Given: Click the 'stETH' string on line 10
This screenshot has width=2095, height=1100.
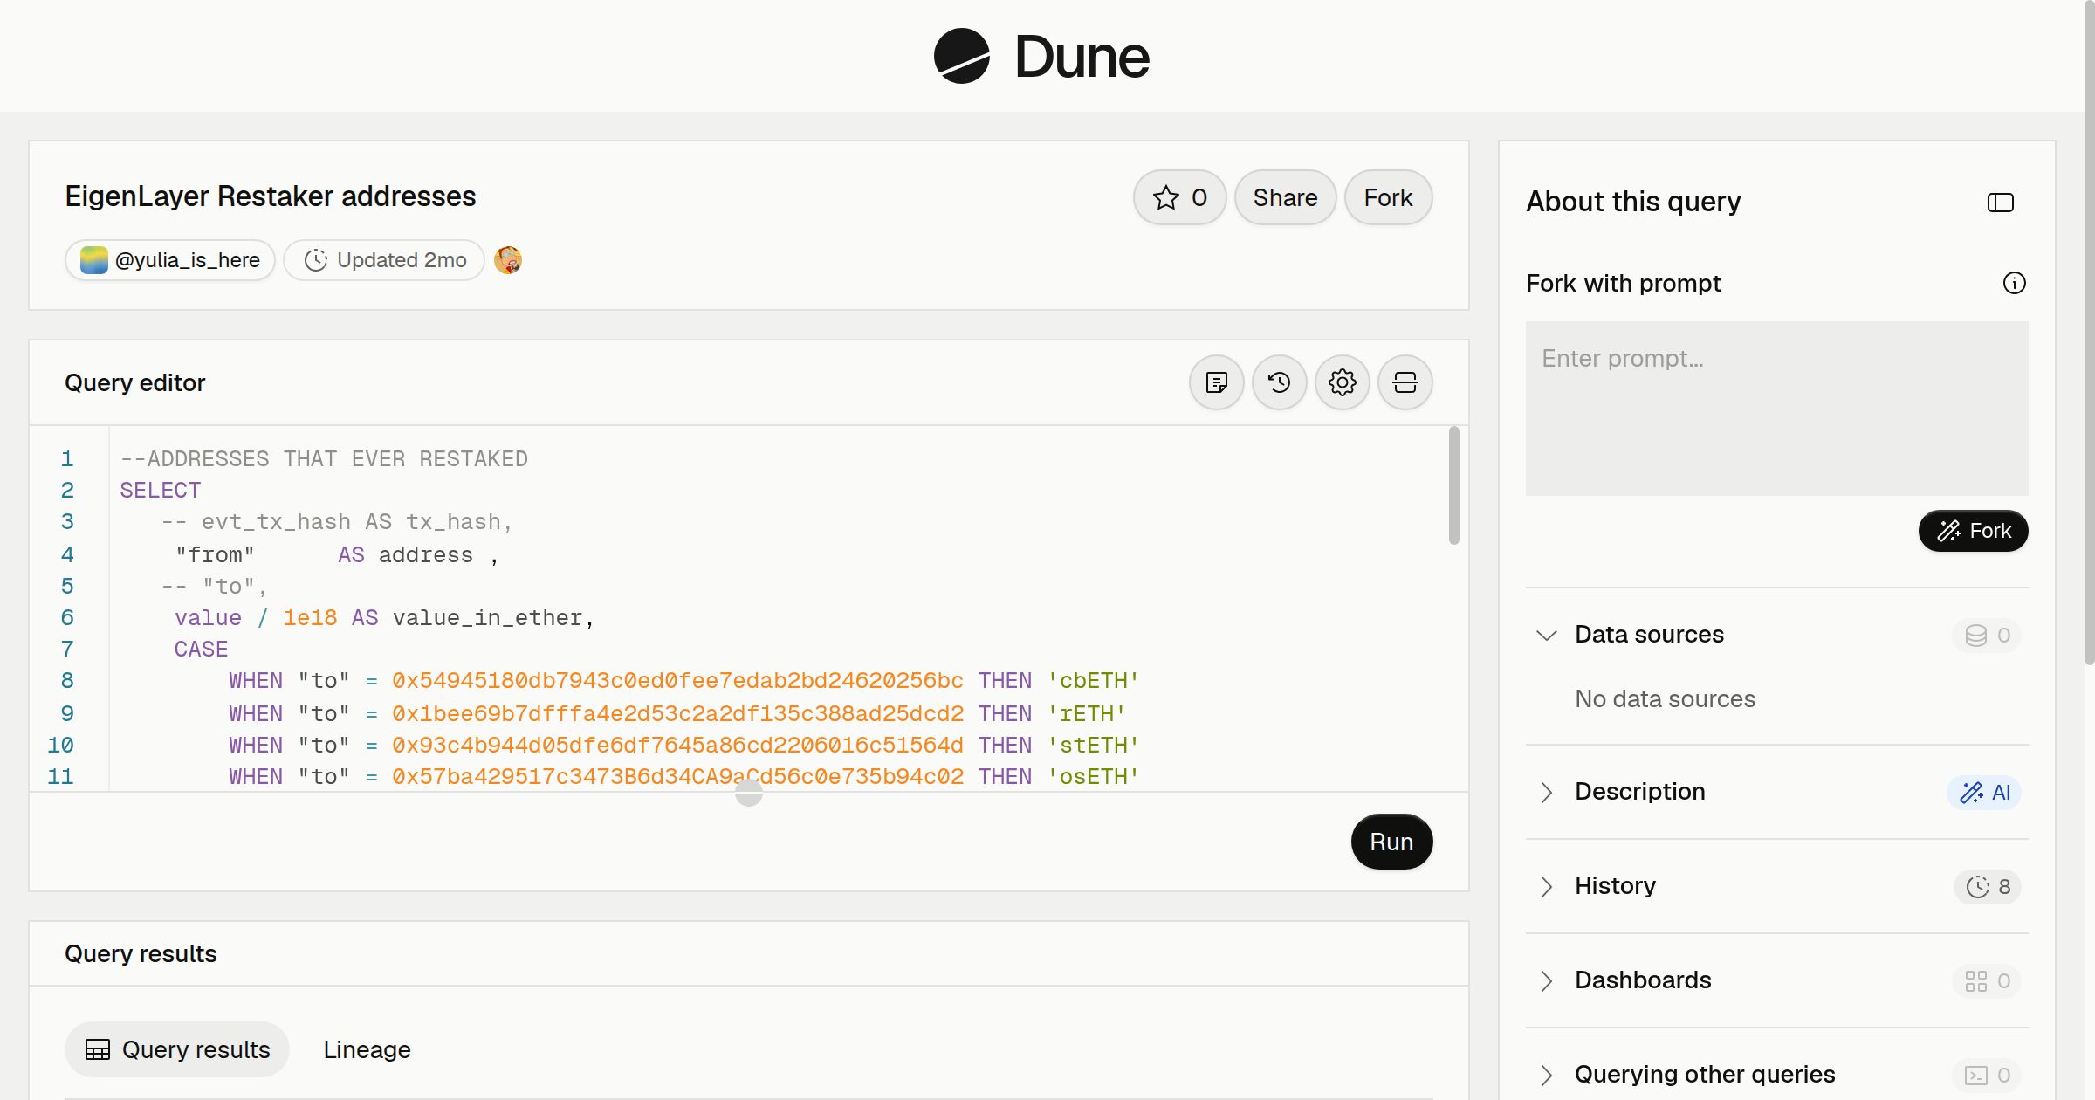Looking at the screenshot, I should click(1093, 746).
